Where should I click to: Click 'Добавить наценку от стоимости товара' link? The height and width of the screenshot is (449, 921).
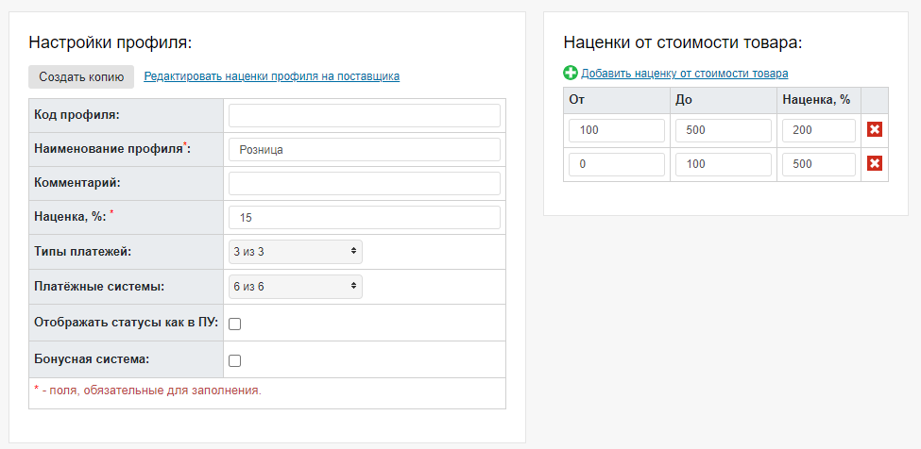point(684,73)
